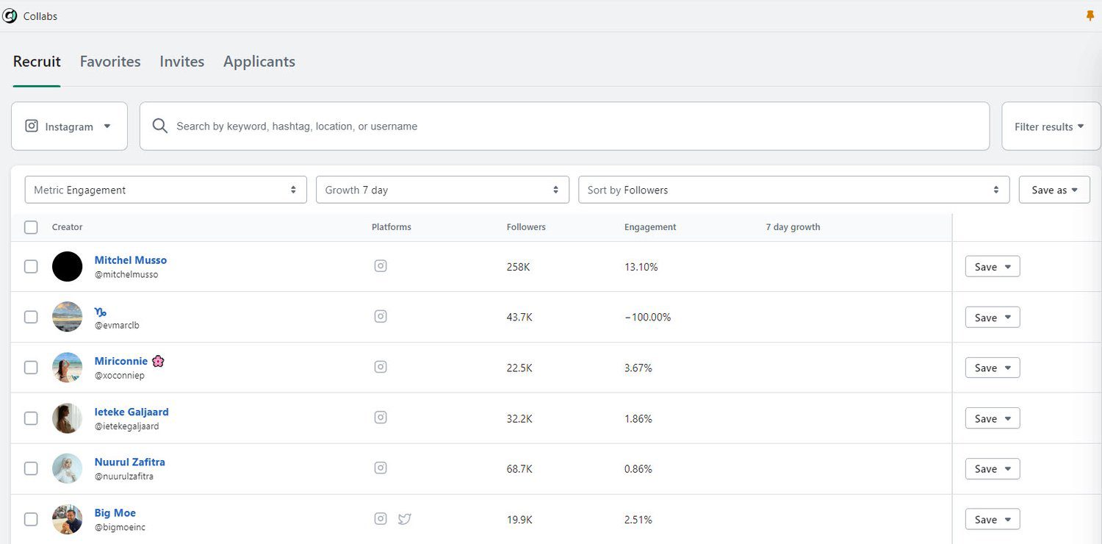Open the Growth 7 day dropdown
Screen dimensions: 1102x544
pos(442,189)
